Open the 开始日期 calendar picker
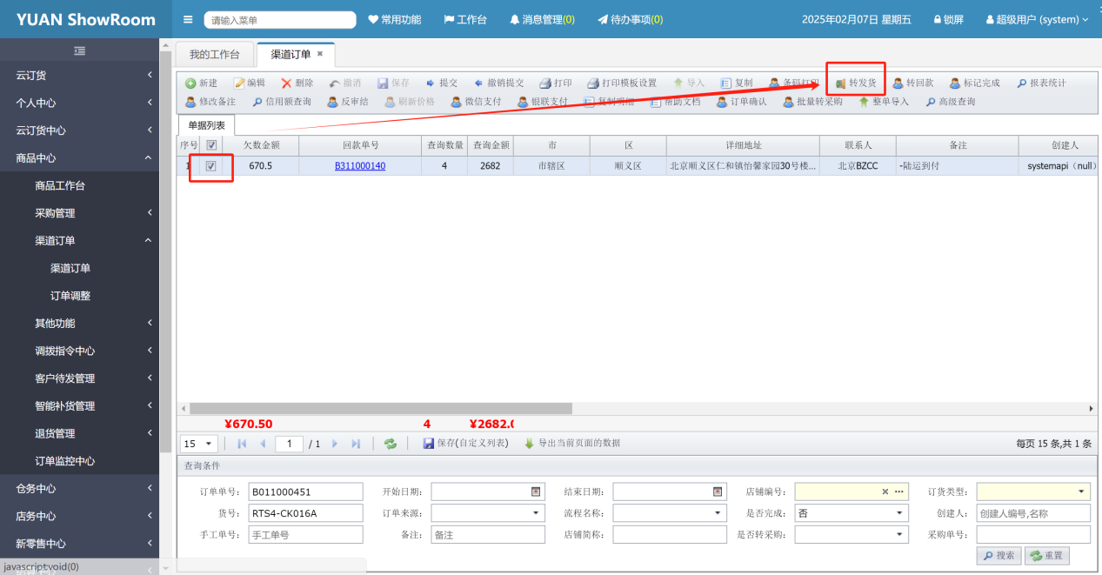Viewport: 1102px width, 575px height. [536, 491]
